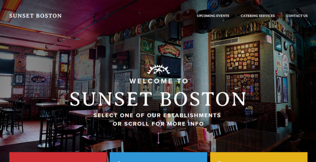Open the Contact Us page
Screen dimensions: 316x162
[x=297, y=16]
